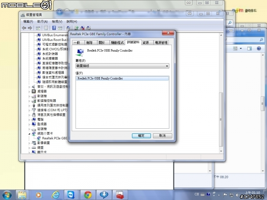Select the UMBus Enumerator tree item
The height and width of the screenshot is (200, 267).
click(x=55, y=35)
